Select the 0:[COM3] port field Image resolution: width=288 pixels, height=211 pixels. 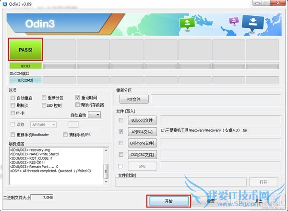pyautogui.click(x=25, y=80)
